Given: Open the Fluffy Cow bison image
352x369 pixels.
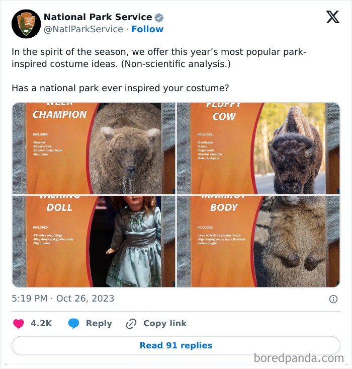Looking at the screenshot, I should coord(258,149).
